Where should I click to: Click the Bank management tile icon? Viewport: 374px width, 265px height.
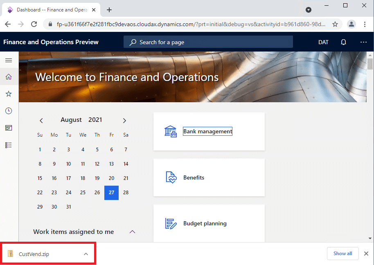(x=171, y=131)
